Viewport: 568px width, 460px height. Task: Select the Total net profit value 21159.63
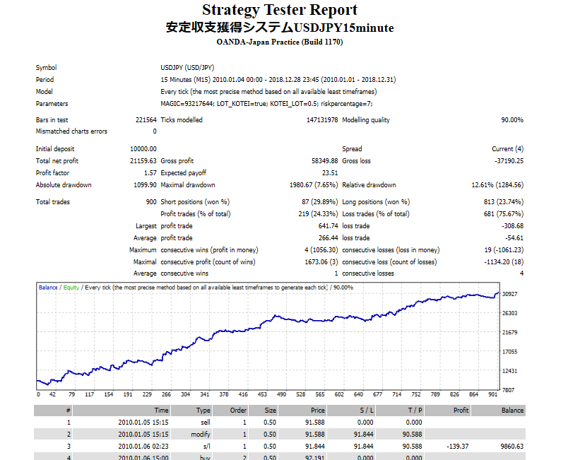(x=143, y=161)
